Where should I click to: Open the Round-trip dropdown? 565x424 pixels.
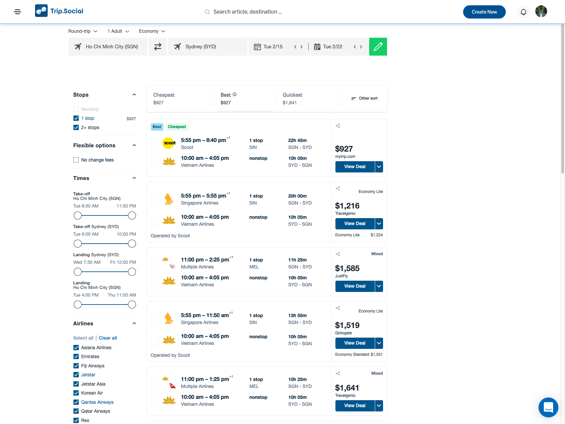tap(83, 31)
